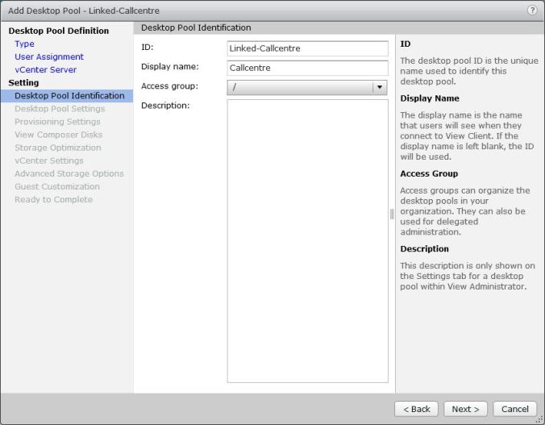Select Storage Optimization in the sidebar
This screenshot has height=425, width=545.
pyautogui.click(x=58, y=148)
